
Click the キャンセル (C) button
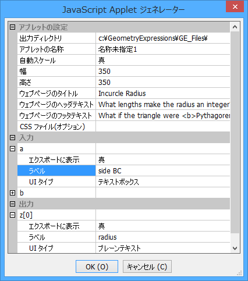coord(147,266)
